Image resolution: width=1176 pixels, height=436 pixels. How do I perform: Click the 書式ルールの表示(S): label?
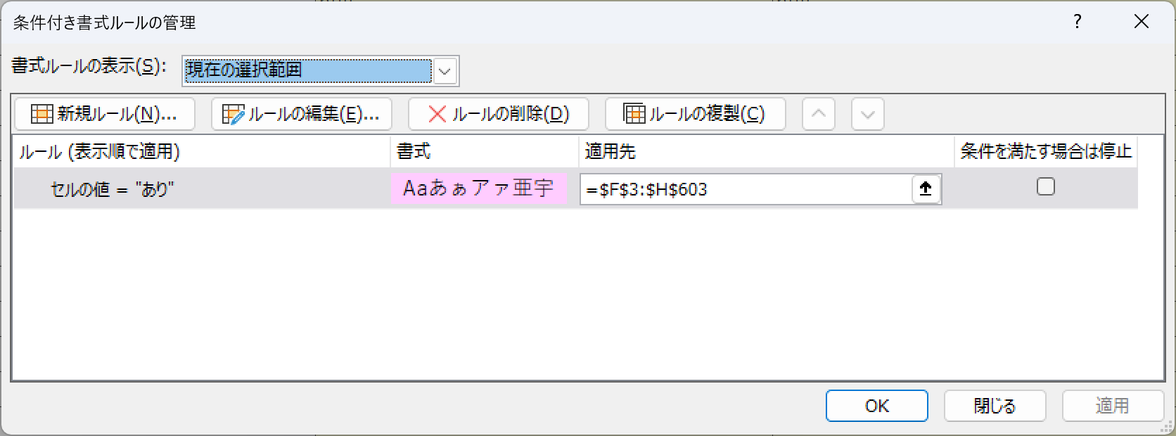pyautogui.click(x=89, y=67)
